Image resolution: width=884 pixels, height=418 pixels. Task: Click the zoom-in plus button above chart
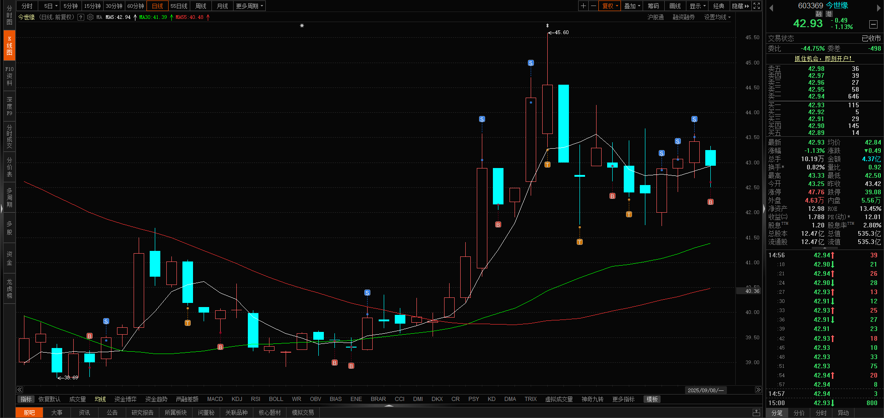(x=583, y=6)
